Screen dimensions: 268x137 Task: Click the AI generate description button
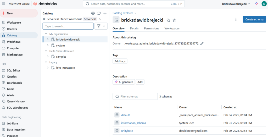click(x=124, y=82)
